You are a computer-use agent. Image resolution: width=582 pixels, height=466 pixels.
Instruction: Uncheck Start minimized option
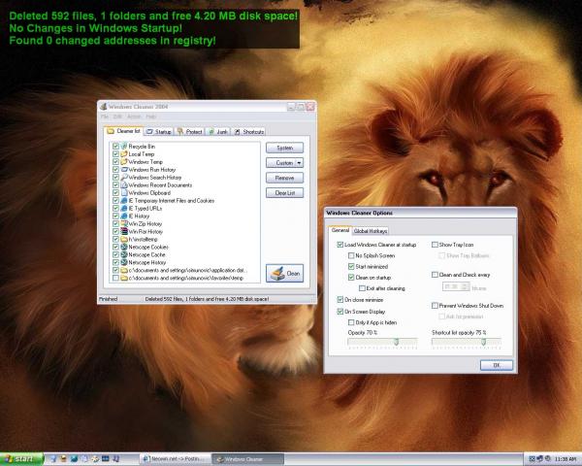[x=351, y=266]
